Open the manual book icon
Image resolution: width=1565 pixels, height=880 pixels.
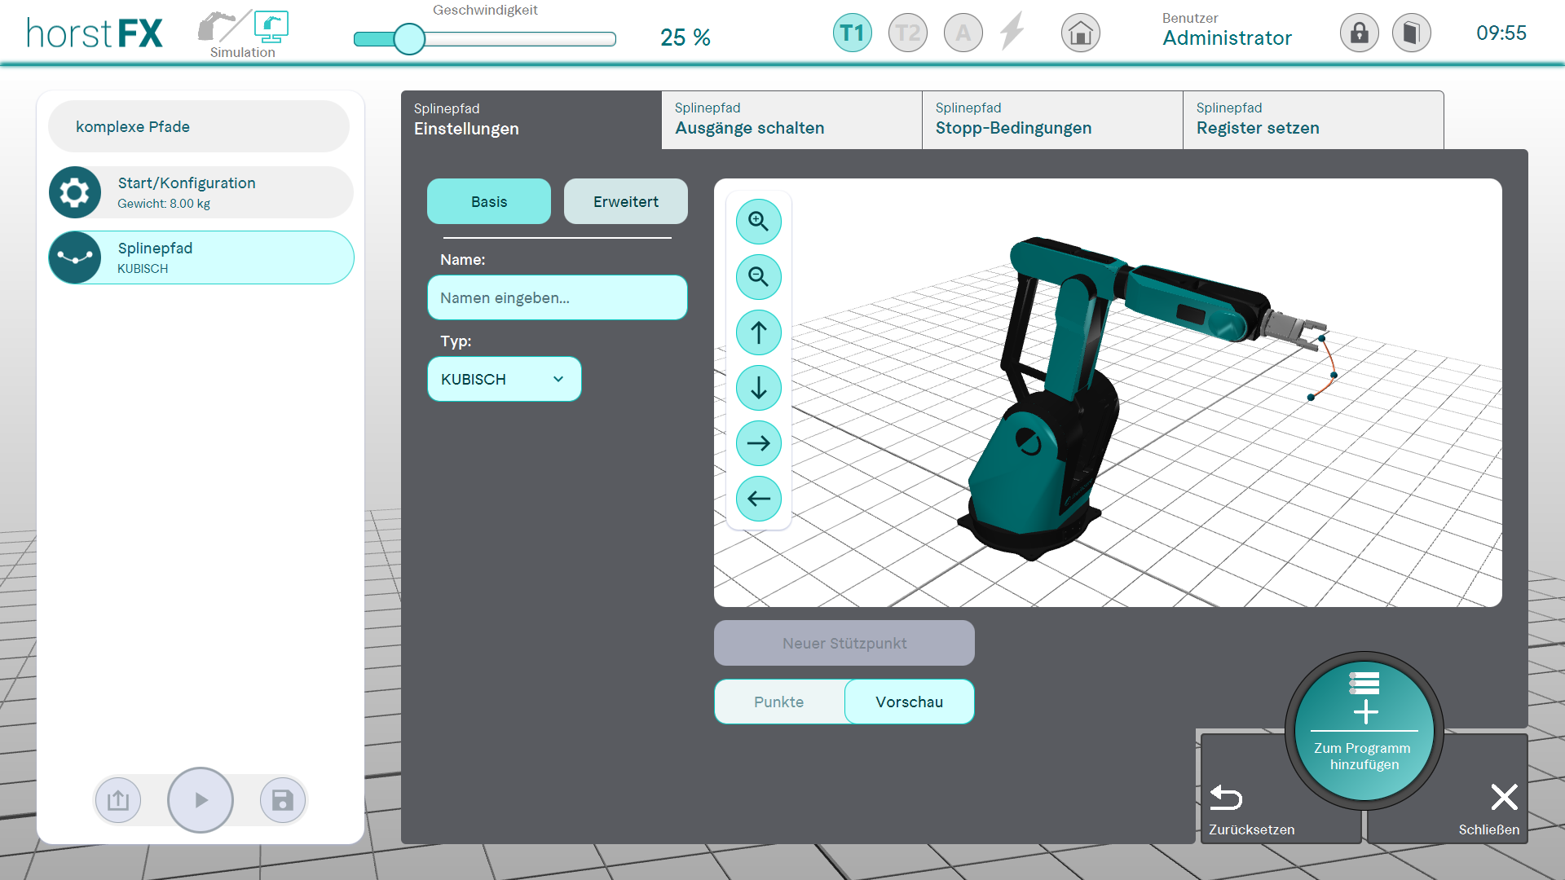[x=1411, y=33]
